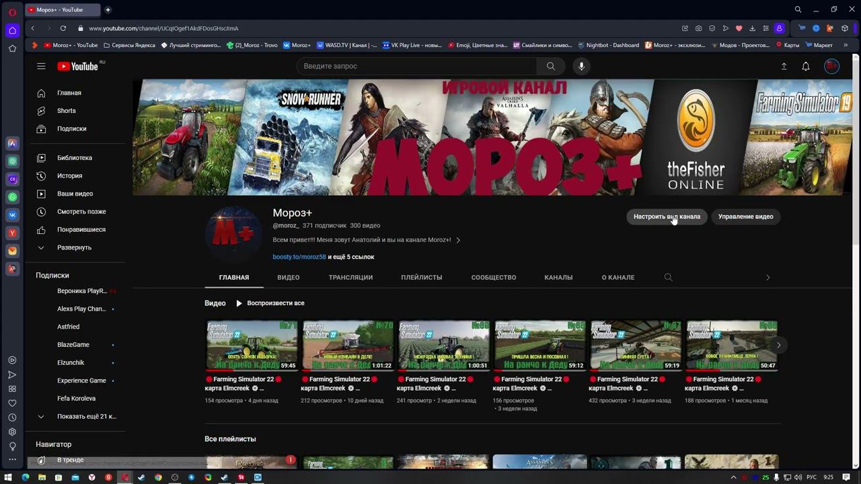The height and width of the screenshot is (484, 861).
Task: Switch to the О КАНАЛЕ tab
Action: (618, 277)
